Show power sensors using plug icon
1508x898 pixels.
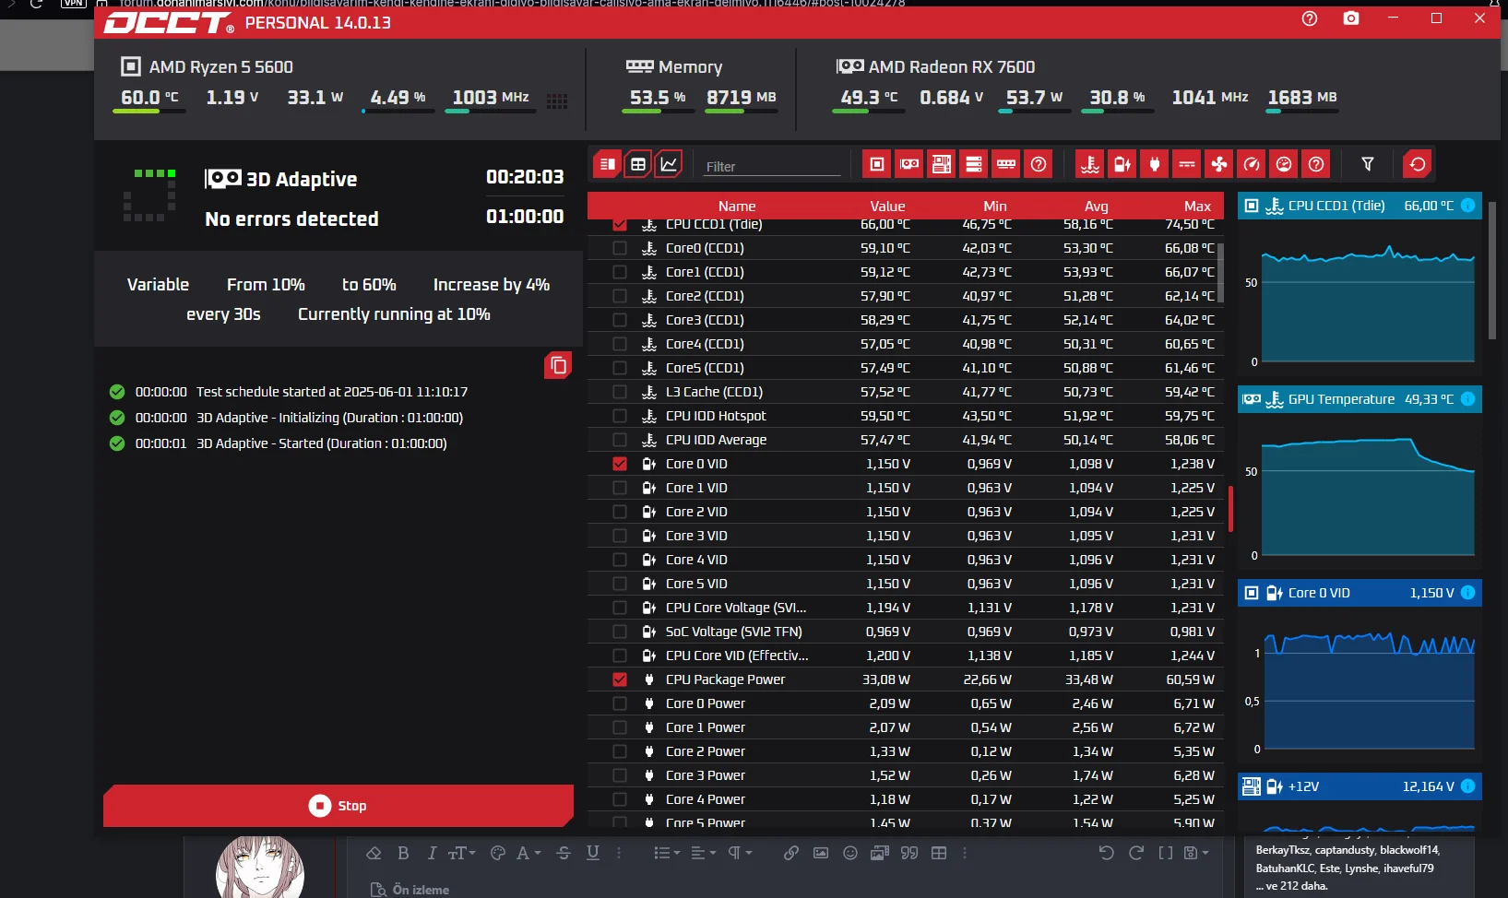click(1155, 164)
